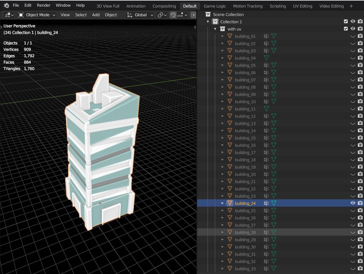Open the editor type selector icon

(x=9, y=15)
